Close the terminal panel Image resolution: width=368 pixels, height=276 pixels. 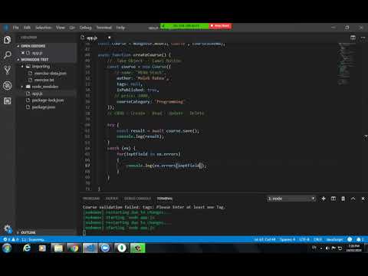tap(363, 199)
